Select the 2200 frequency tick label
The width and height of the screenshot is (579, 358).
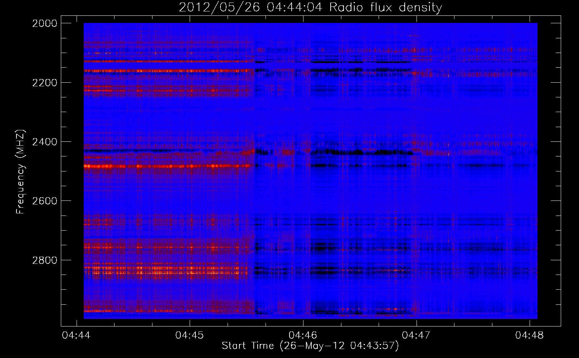[x=45, y=83]
